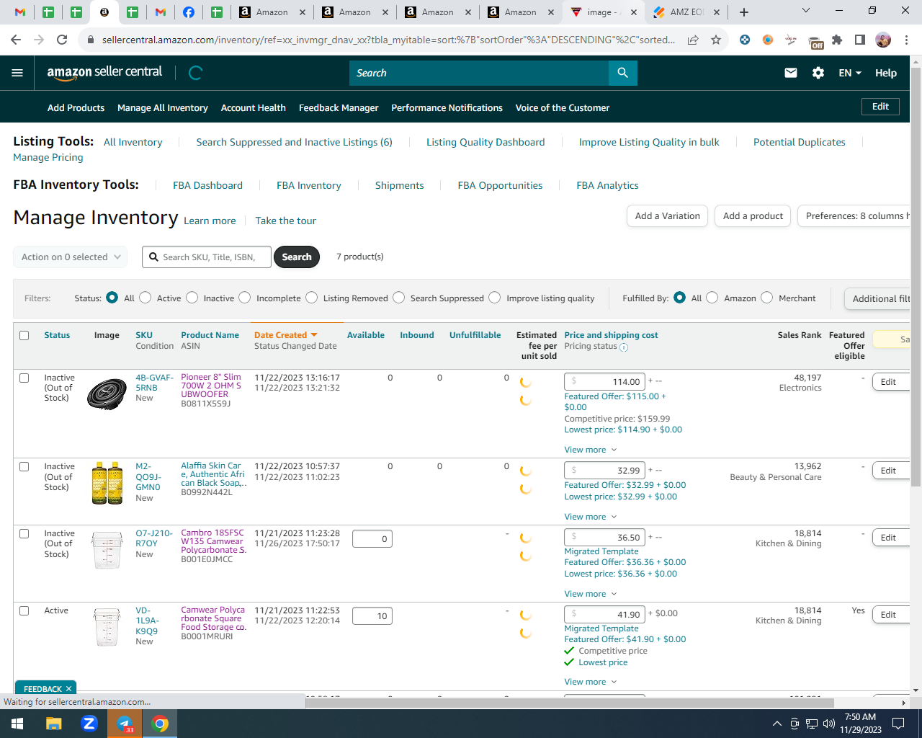Click the Search SKU, Title, ISBN field

pos(207,257)
